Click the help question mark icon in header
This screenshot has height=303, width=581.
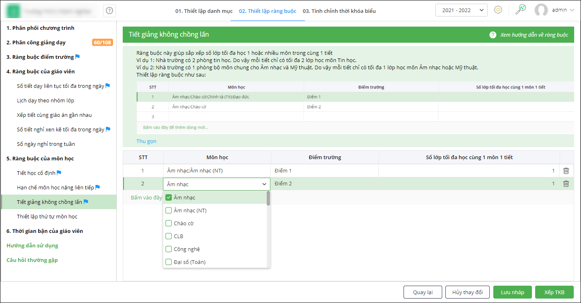tap(109, 11)
